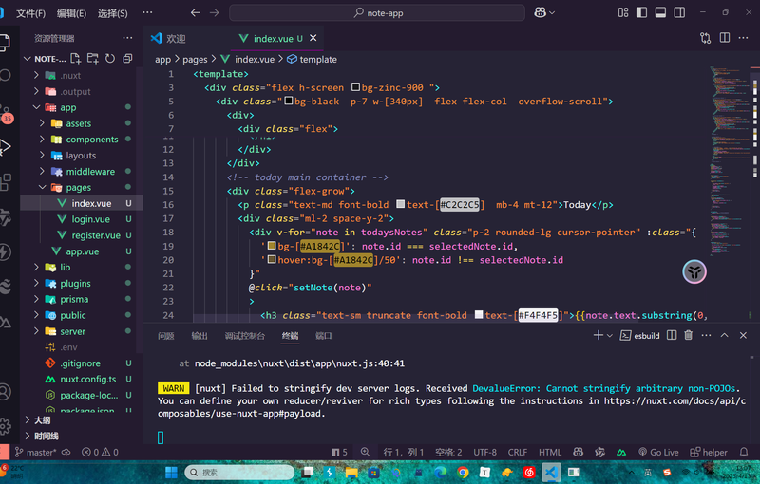Open the new terminal profile dropdown arrow
This screenshot has height=484, width=760.
610,335
